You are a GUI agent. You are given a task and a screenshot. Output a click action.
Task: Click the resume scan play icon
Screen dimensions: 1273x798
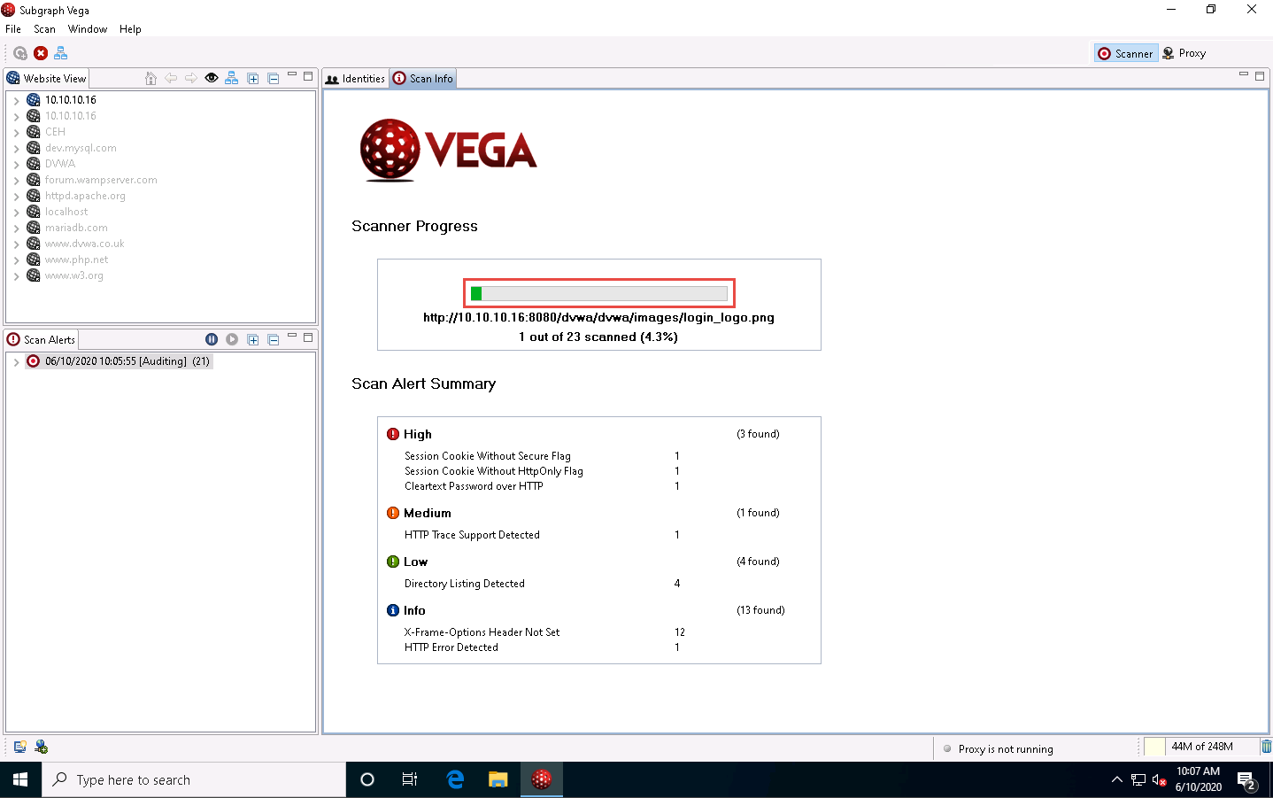click(x=232, y=339)
